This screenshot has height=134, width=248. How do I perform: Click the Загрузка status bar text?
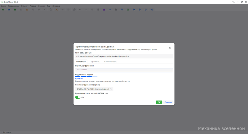coord(7,132)
